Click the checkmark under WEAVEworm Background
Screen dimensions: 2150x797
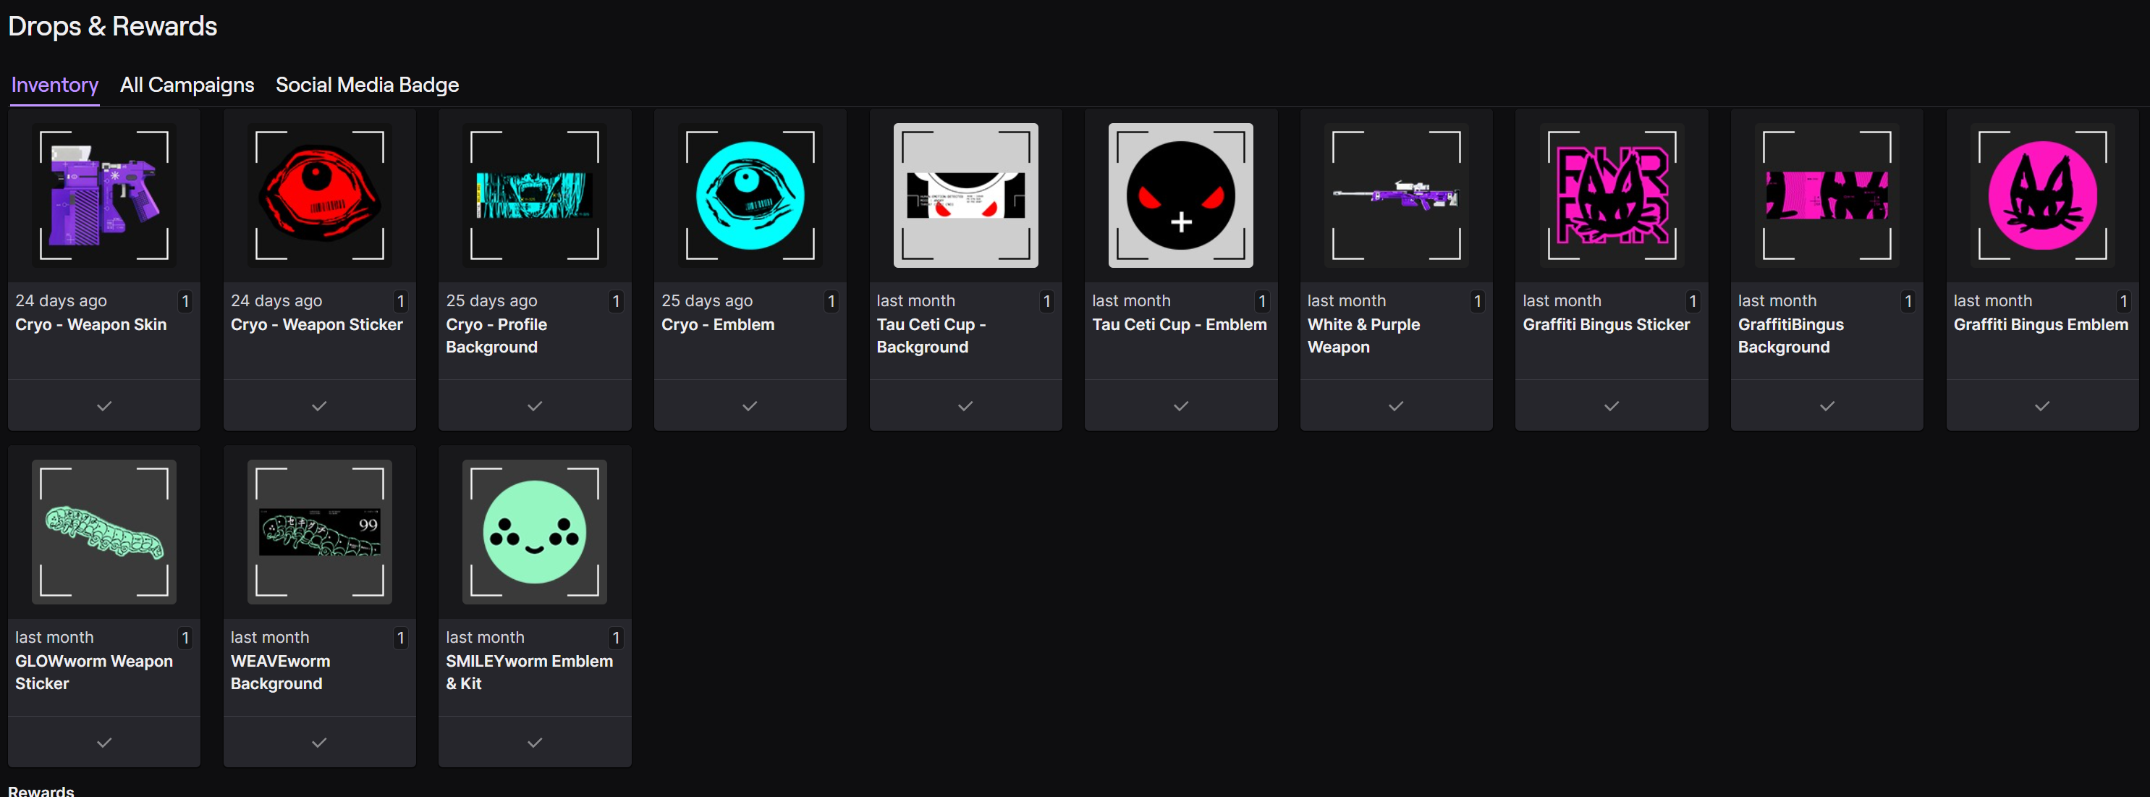[319, 742]
